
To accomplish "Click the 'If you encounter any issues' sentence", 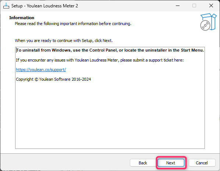I will pos(100,60).
